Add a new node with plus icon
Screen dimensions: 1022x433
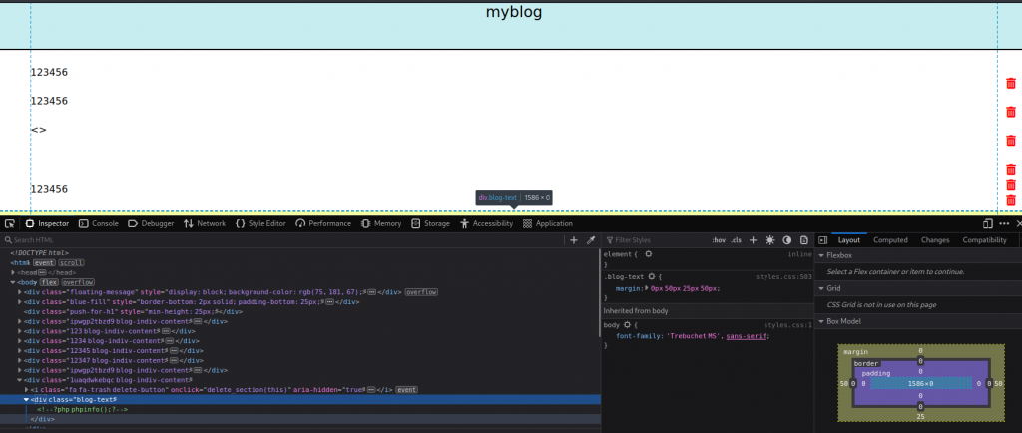(x=573, y=240)
